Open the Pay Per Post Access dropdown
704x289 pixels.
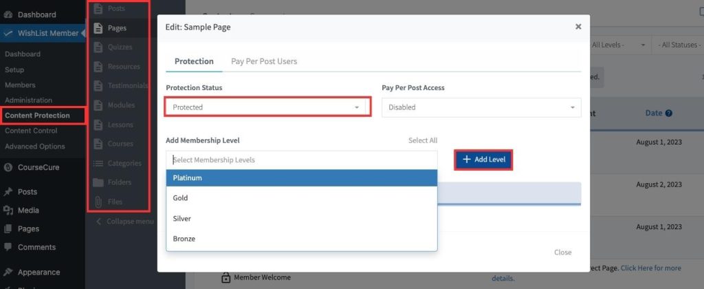(481, 107)
